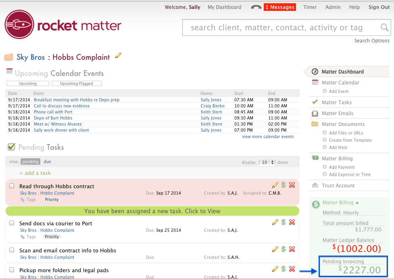Collapse the Matter Billing summary panel
394x279 pixels.
coord(356,203)
